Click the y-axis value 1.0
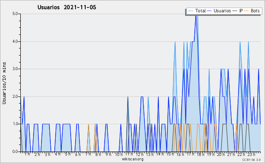265x163 pixels. [15, 124]
